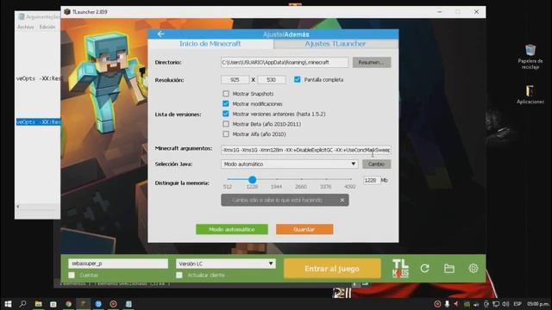Click Entrar al juego button

pyautogui.click(x=332, y=269)
